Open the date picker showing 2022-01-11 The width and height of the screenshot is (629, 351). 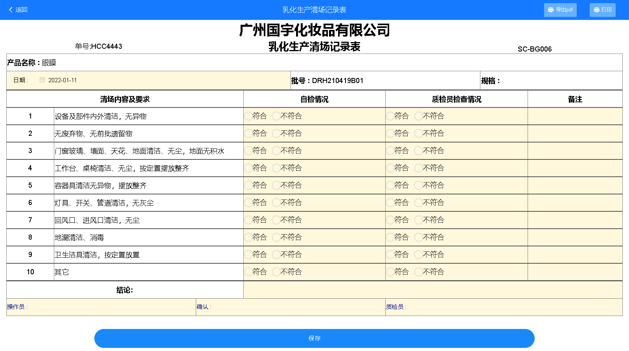tap(63, 80)
